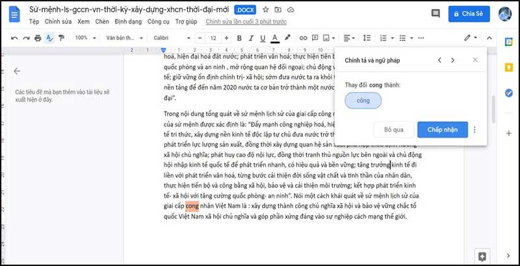Edit the font size field
The width and height of the screenshot is (520, 266).
click(213, 38)
